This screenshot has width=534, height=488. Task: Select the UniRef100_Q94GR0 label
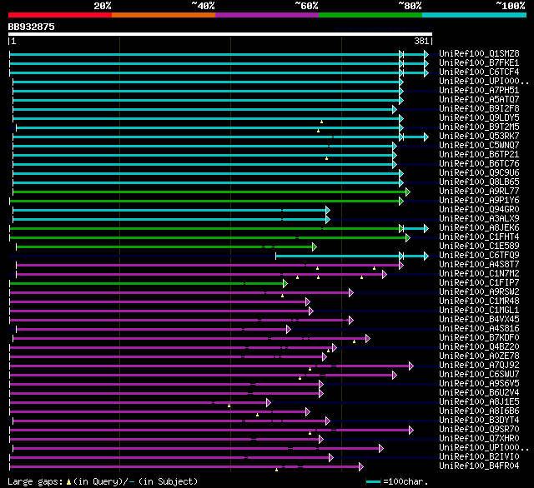point(479,209)
